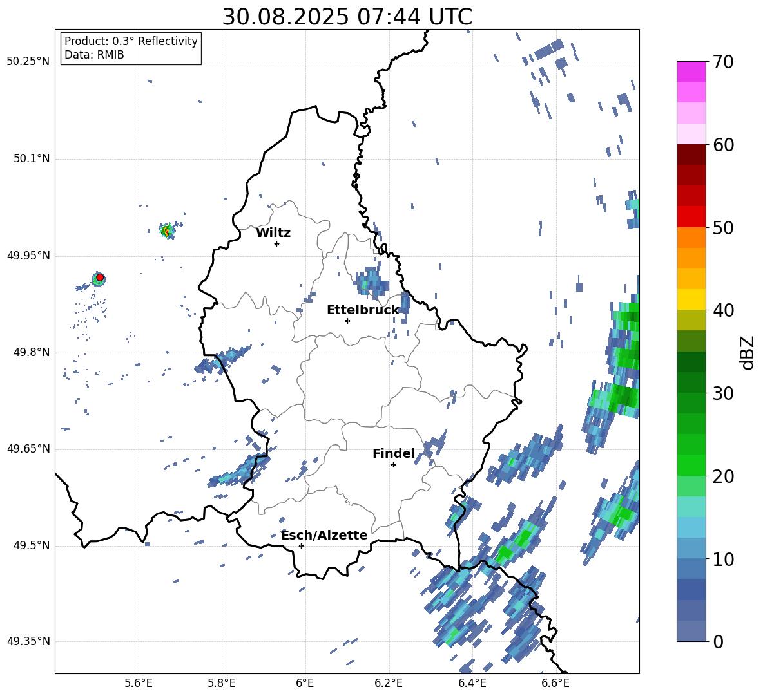The width and height of the screenshot is (763, 696).
Task: Click the colorbar value 20
Action: pyautogui.click(x=722, y=476)
